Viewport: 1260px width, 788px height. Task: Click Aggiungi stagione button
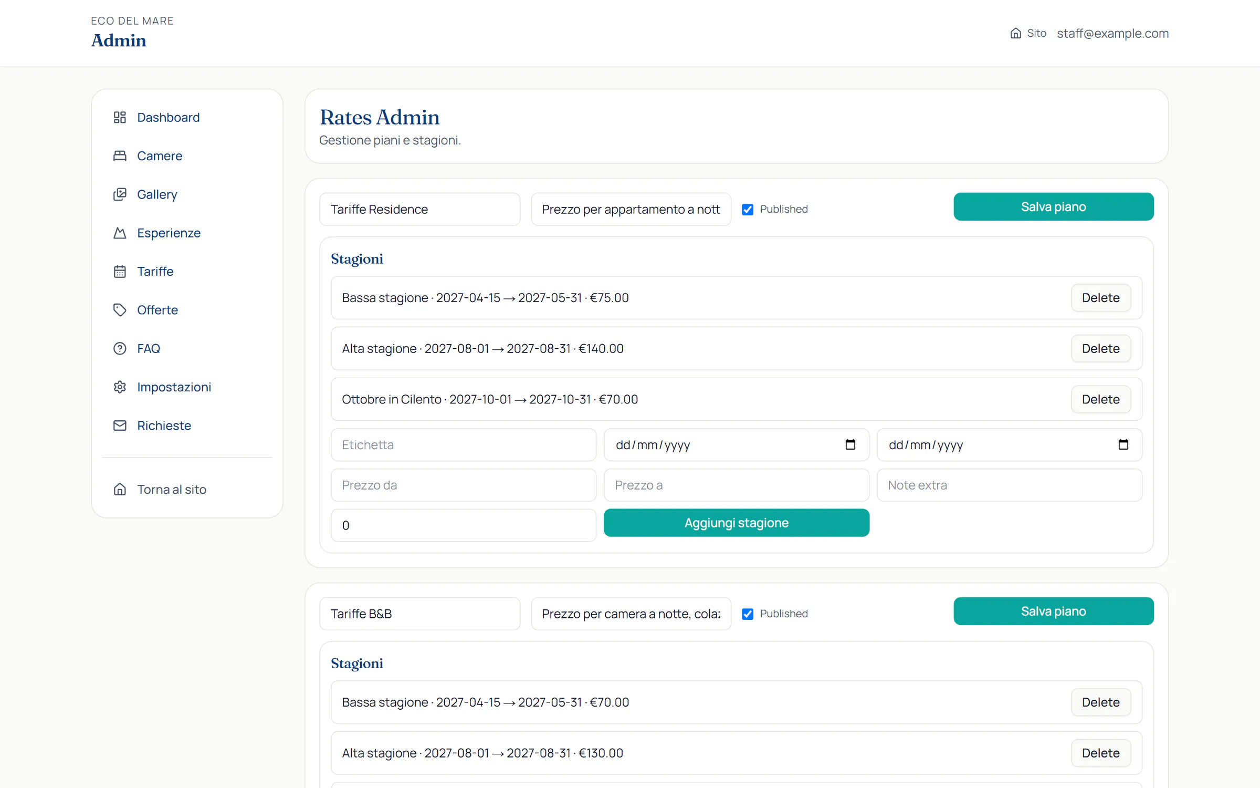[x=736, y=523]
